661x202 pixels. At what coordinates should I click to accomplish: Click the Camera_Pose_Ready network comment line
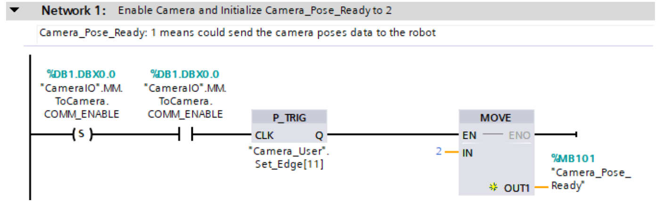[237, 33]
